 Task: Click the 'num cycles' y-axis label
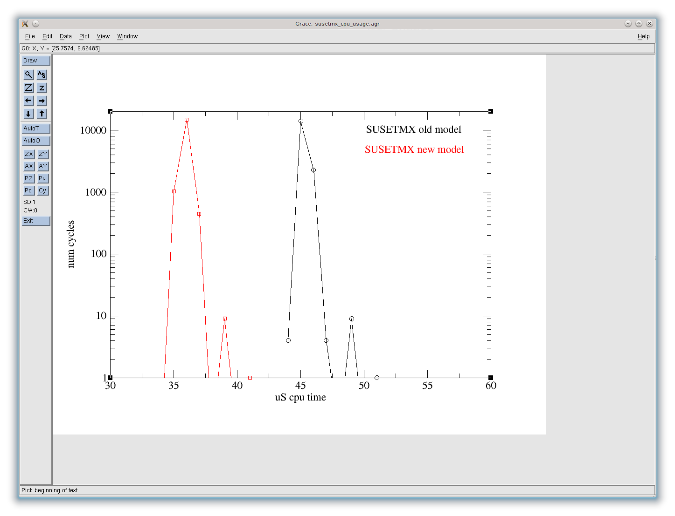click(x=70, y=244)
